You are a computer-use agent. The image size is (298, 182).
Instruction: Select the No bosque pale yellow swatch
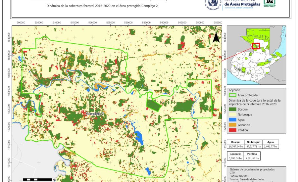233,114
